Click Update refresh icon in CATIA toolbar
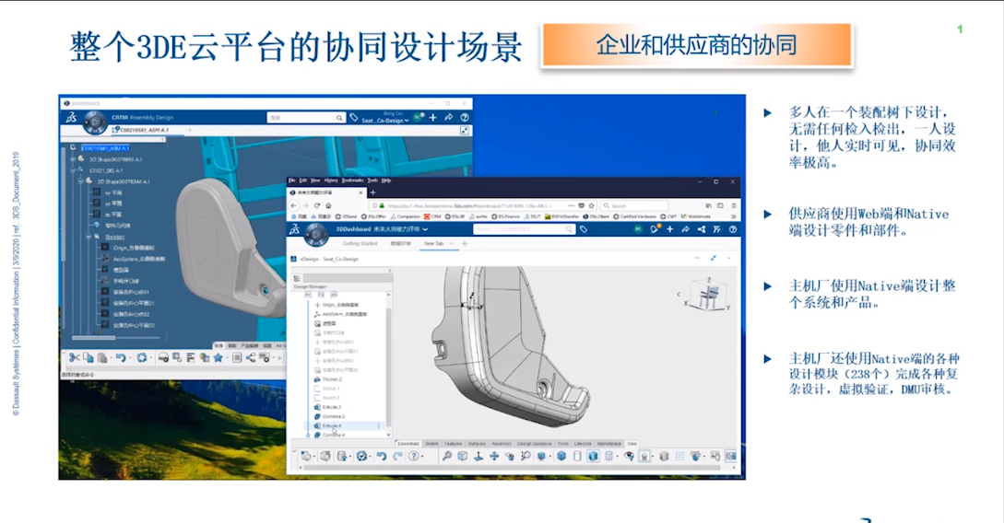 click(x=141, y=358)
